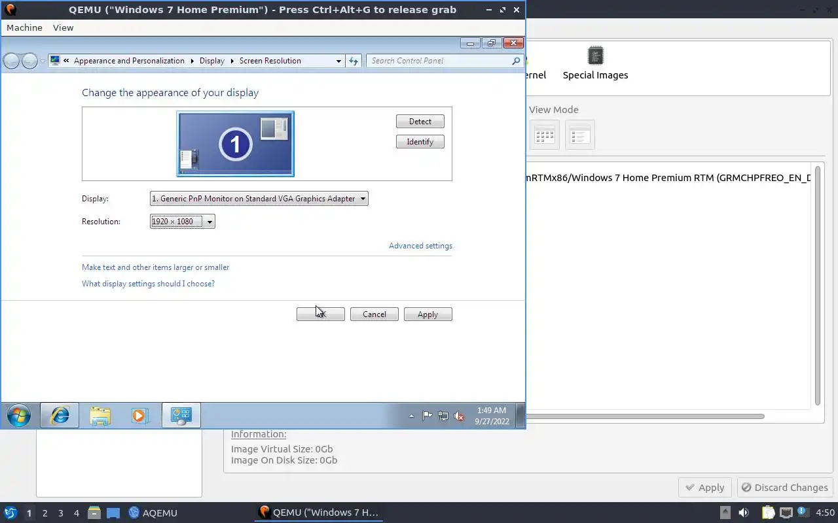Click the Cancel button in Screen Resolution
838x523 pixels.
pyautogui.click(x=374, y=314)
